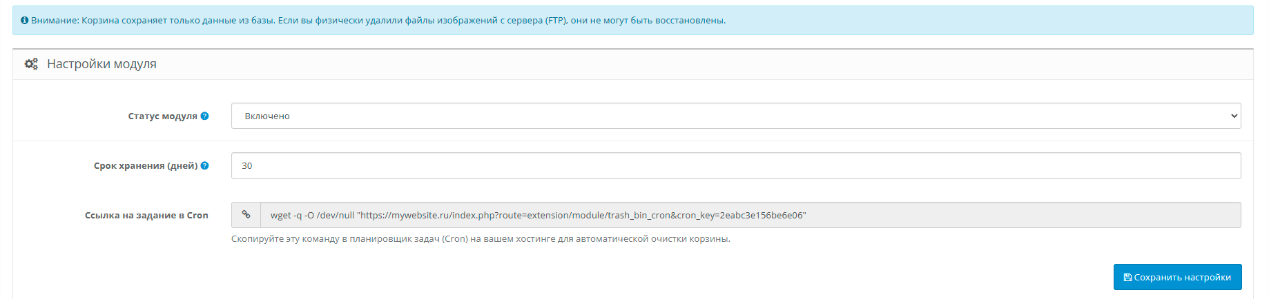Image resolution: width=1269 pixels, height=299 pixels.
Task: Open the "Включено" module status dropdown
Action: [x=735, y=116]
